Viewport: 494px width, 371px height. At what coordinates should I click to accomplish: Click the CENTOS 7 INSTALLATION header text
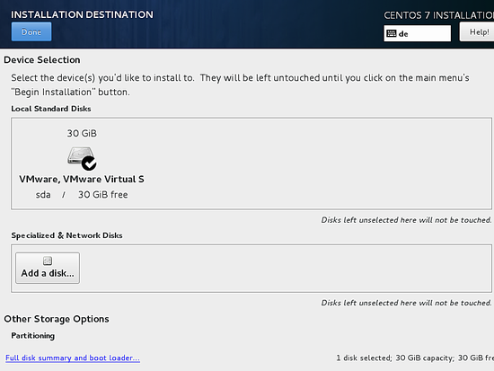coord(438,15)
